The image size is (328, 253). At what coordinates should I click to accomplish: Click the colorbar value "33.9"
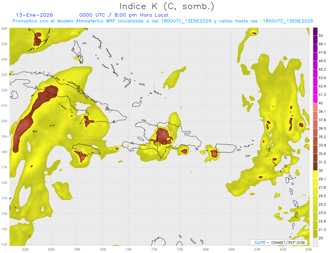pyautogui.click(x=322, y=145)
